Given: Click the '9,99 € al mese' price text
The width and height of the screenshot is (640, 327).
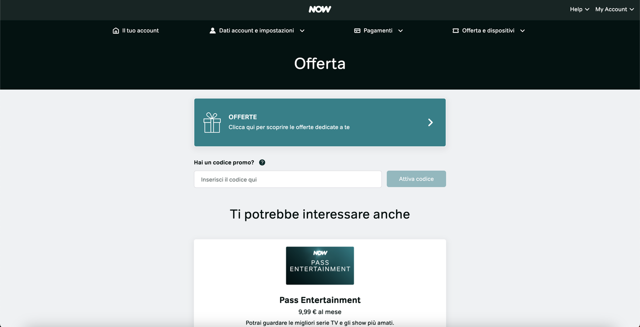Looking at the screenshot, I should [320, 312].
